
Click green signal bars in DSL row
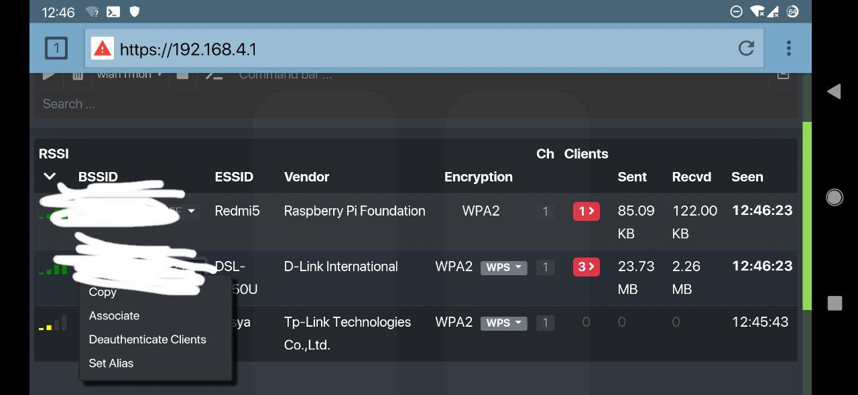54,268
